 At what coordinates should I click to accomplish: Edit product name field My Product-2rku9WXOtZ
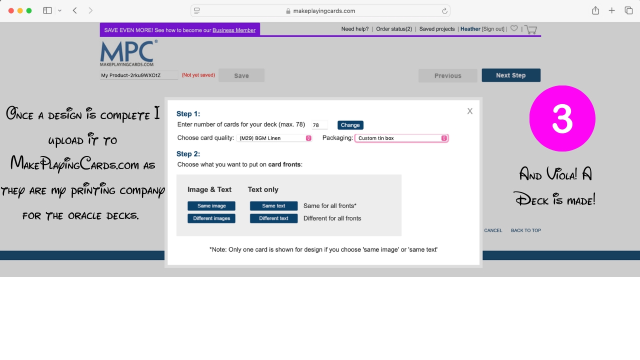pyautogui.click(x=139, y=75)
